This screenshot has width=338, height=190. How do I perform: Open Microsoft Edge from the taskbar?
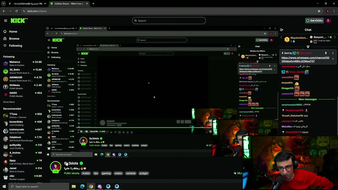coord(82,187)
